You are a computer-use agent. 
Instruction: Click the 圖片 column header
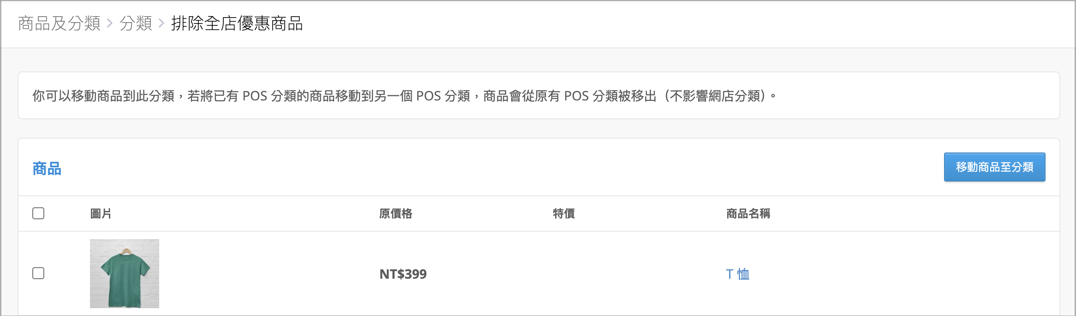pyautogui.click(x=101, y=213)
